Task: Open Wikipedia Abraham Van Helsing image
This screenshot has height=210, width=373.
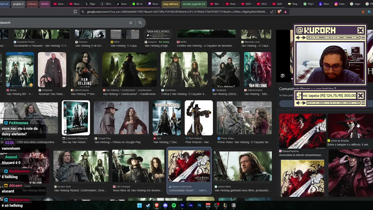Action: pyautogui.click(x=52, y=69)
